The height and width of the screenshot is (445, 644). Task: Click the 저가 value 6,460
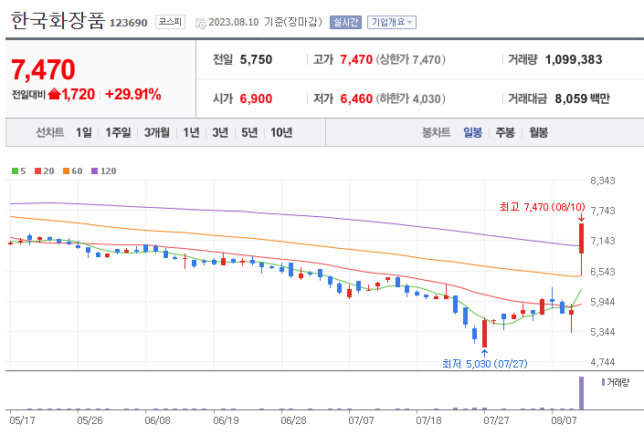click(356, 98)
